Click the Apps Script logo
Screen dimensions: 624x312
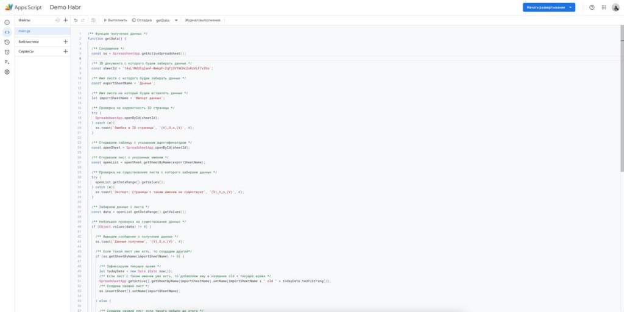[x=23, y=7]
